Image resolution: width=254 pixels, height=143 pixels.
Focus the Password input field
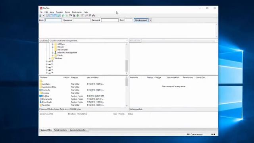(110, 20)
